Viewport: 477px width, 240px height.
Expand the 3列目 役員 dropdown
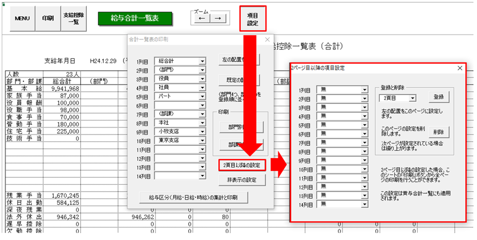pos(202,78)
